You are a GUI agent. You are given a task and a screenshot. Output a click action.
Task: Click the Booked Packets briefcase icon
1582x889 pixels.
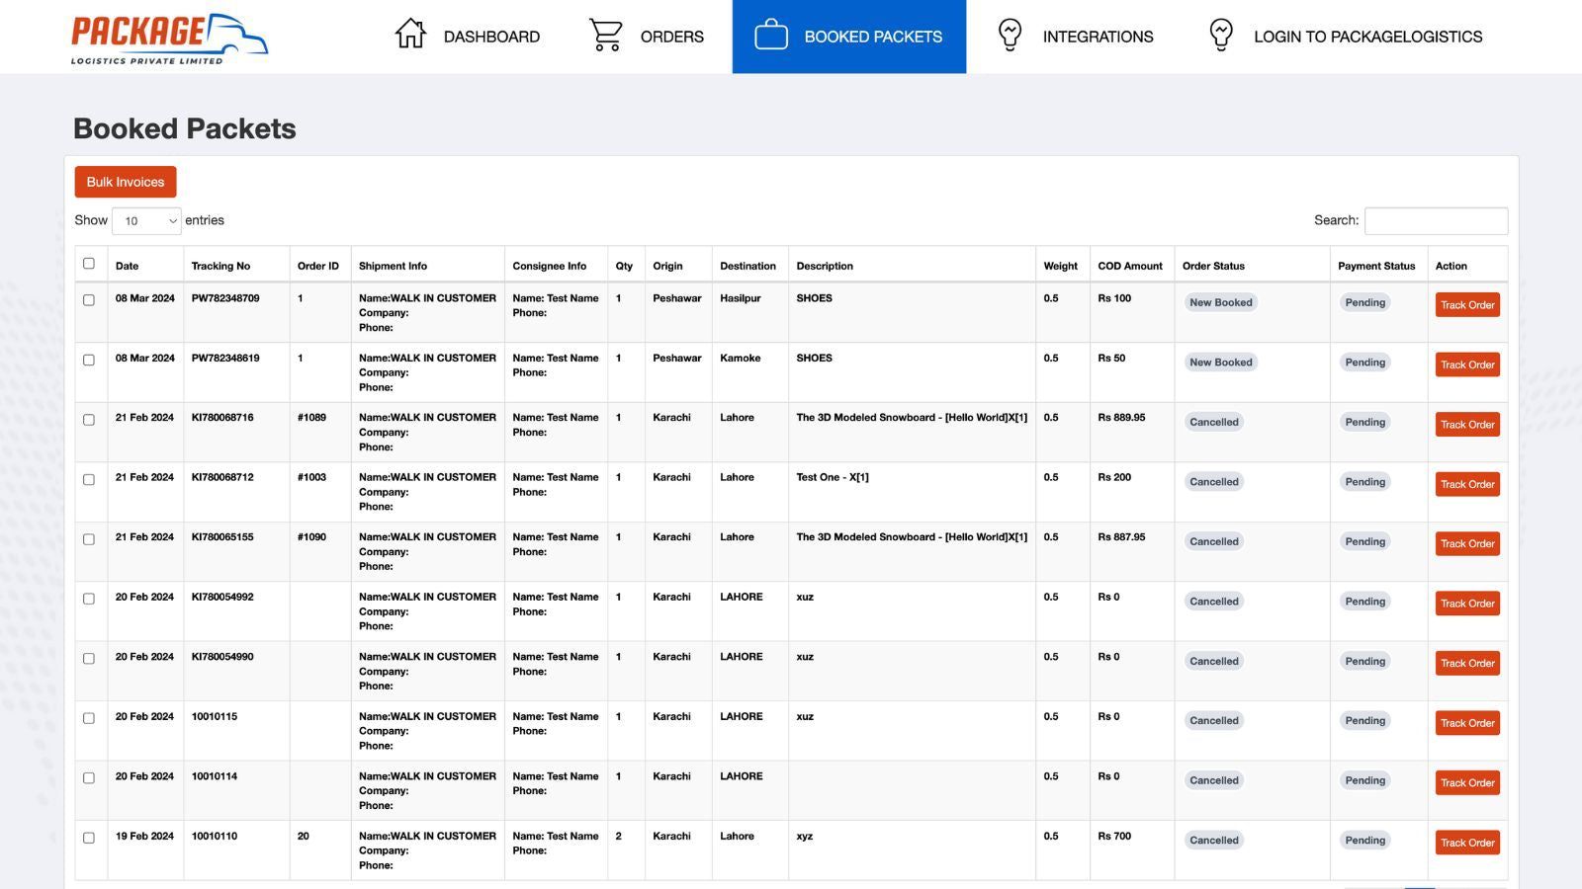(x=770, y=36)
